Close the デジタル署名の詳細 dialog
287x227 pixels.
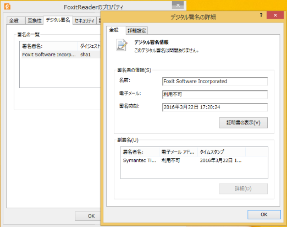point(275,15)
